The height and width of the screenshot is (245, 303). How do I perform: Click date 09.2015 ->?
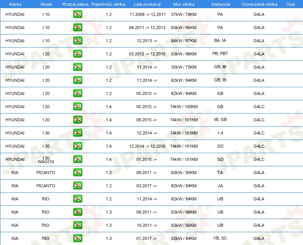pos(146,120)
